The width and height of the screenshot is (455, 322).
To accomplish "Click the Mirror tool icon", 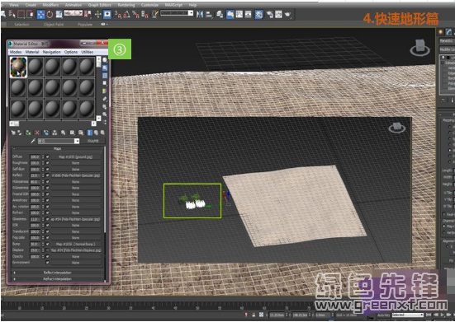I will click(200, 14).
